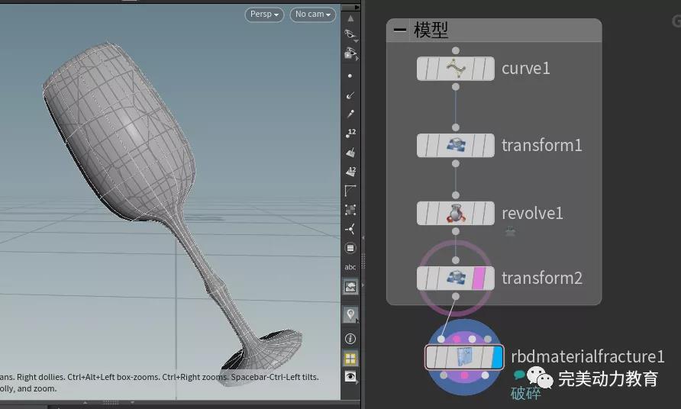Toggle the eye visibility icon in viewport toolbar
This screenshot has height=409, width=681.
[350, 377]
